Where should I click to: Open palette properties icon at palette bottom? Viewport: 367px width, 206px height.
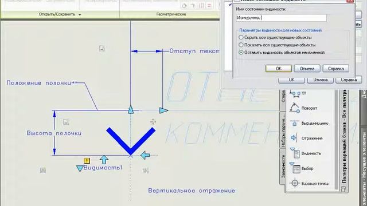click(343, 189)
